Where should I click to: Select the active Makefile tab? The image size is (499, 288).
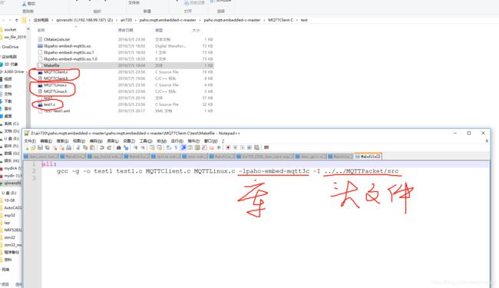[367, 156]
